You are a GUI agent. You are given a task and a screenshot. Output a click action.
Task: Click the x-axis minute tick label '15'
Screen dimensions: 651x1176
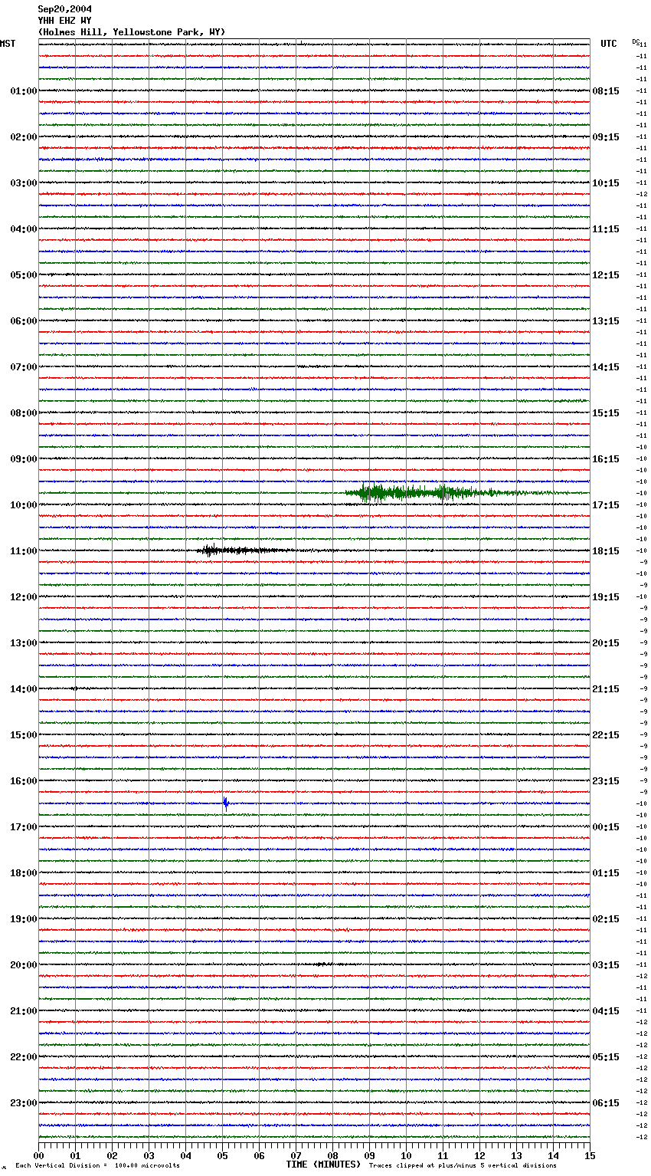590,1155
